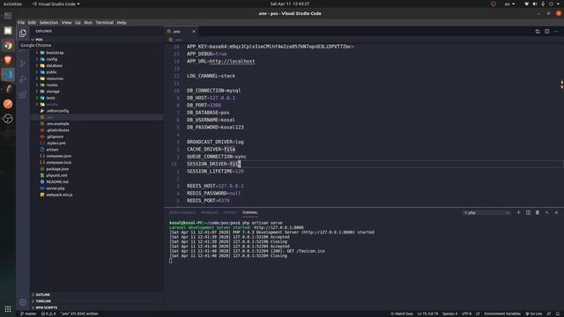Click Activities in the top bar
The height and width of the screenshot is (317, 564).
tap(12, 4)
